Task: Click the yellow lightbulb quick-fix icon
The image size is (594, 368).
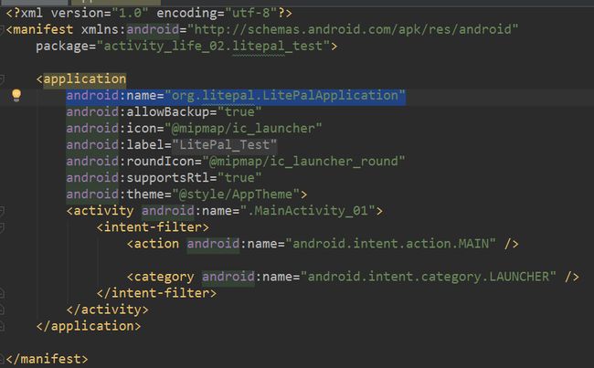Action: pos(16,95)
